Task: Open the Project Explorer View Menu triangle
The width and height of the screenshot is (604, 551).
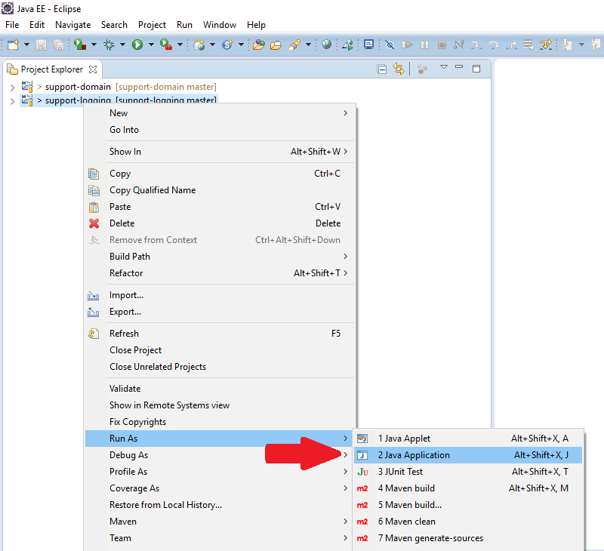Action: [x=444, y=68]
